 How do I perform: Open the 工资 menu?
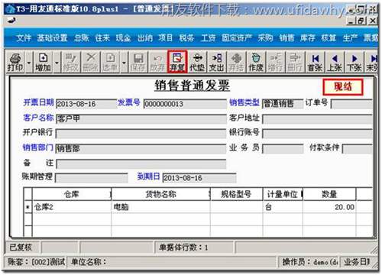coord(209,38)
